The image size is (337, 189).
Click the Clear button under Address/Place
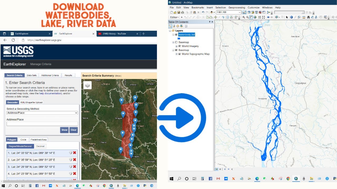point(73,130)
